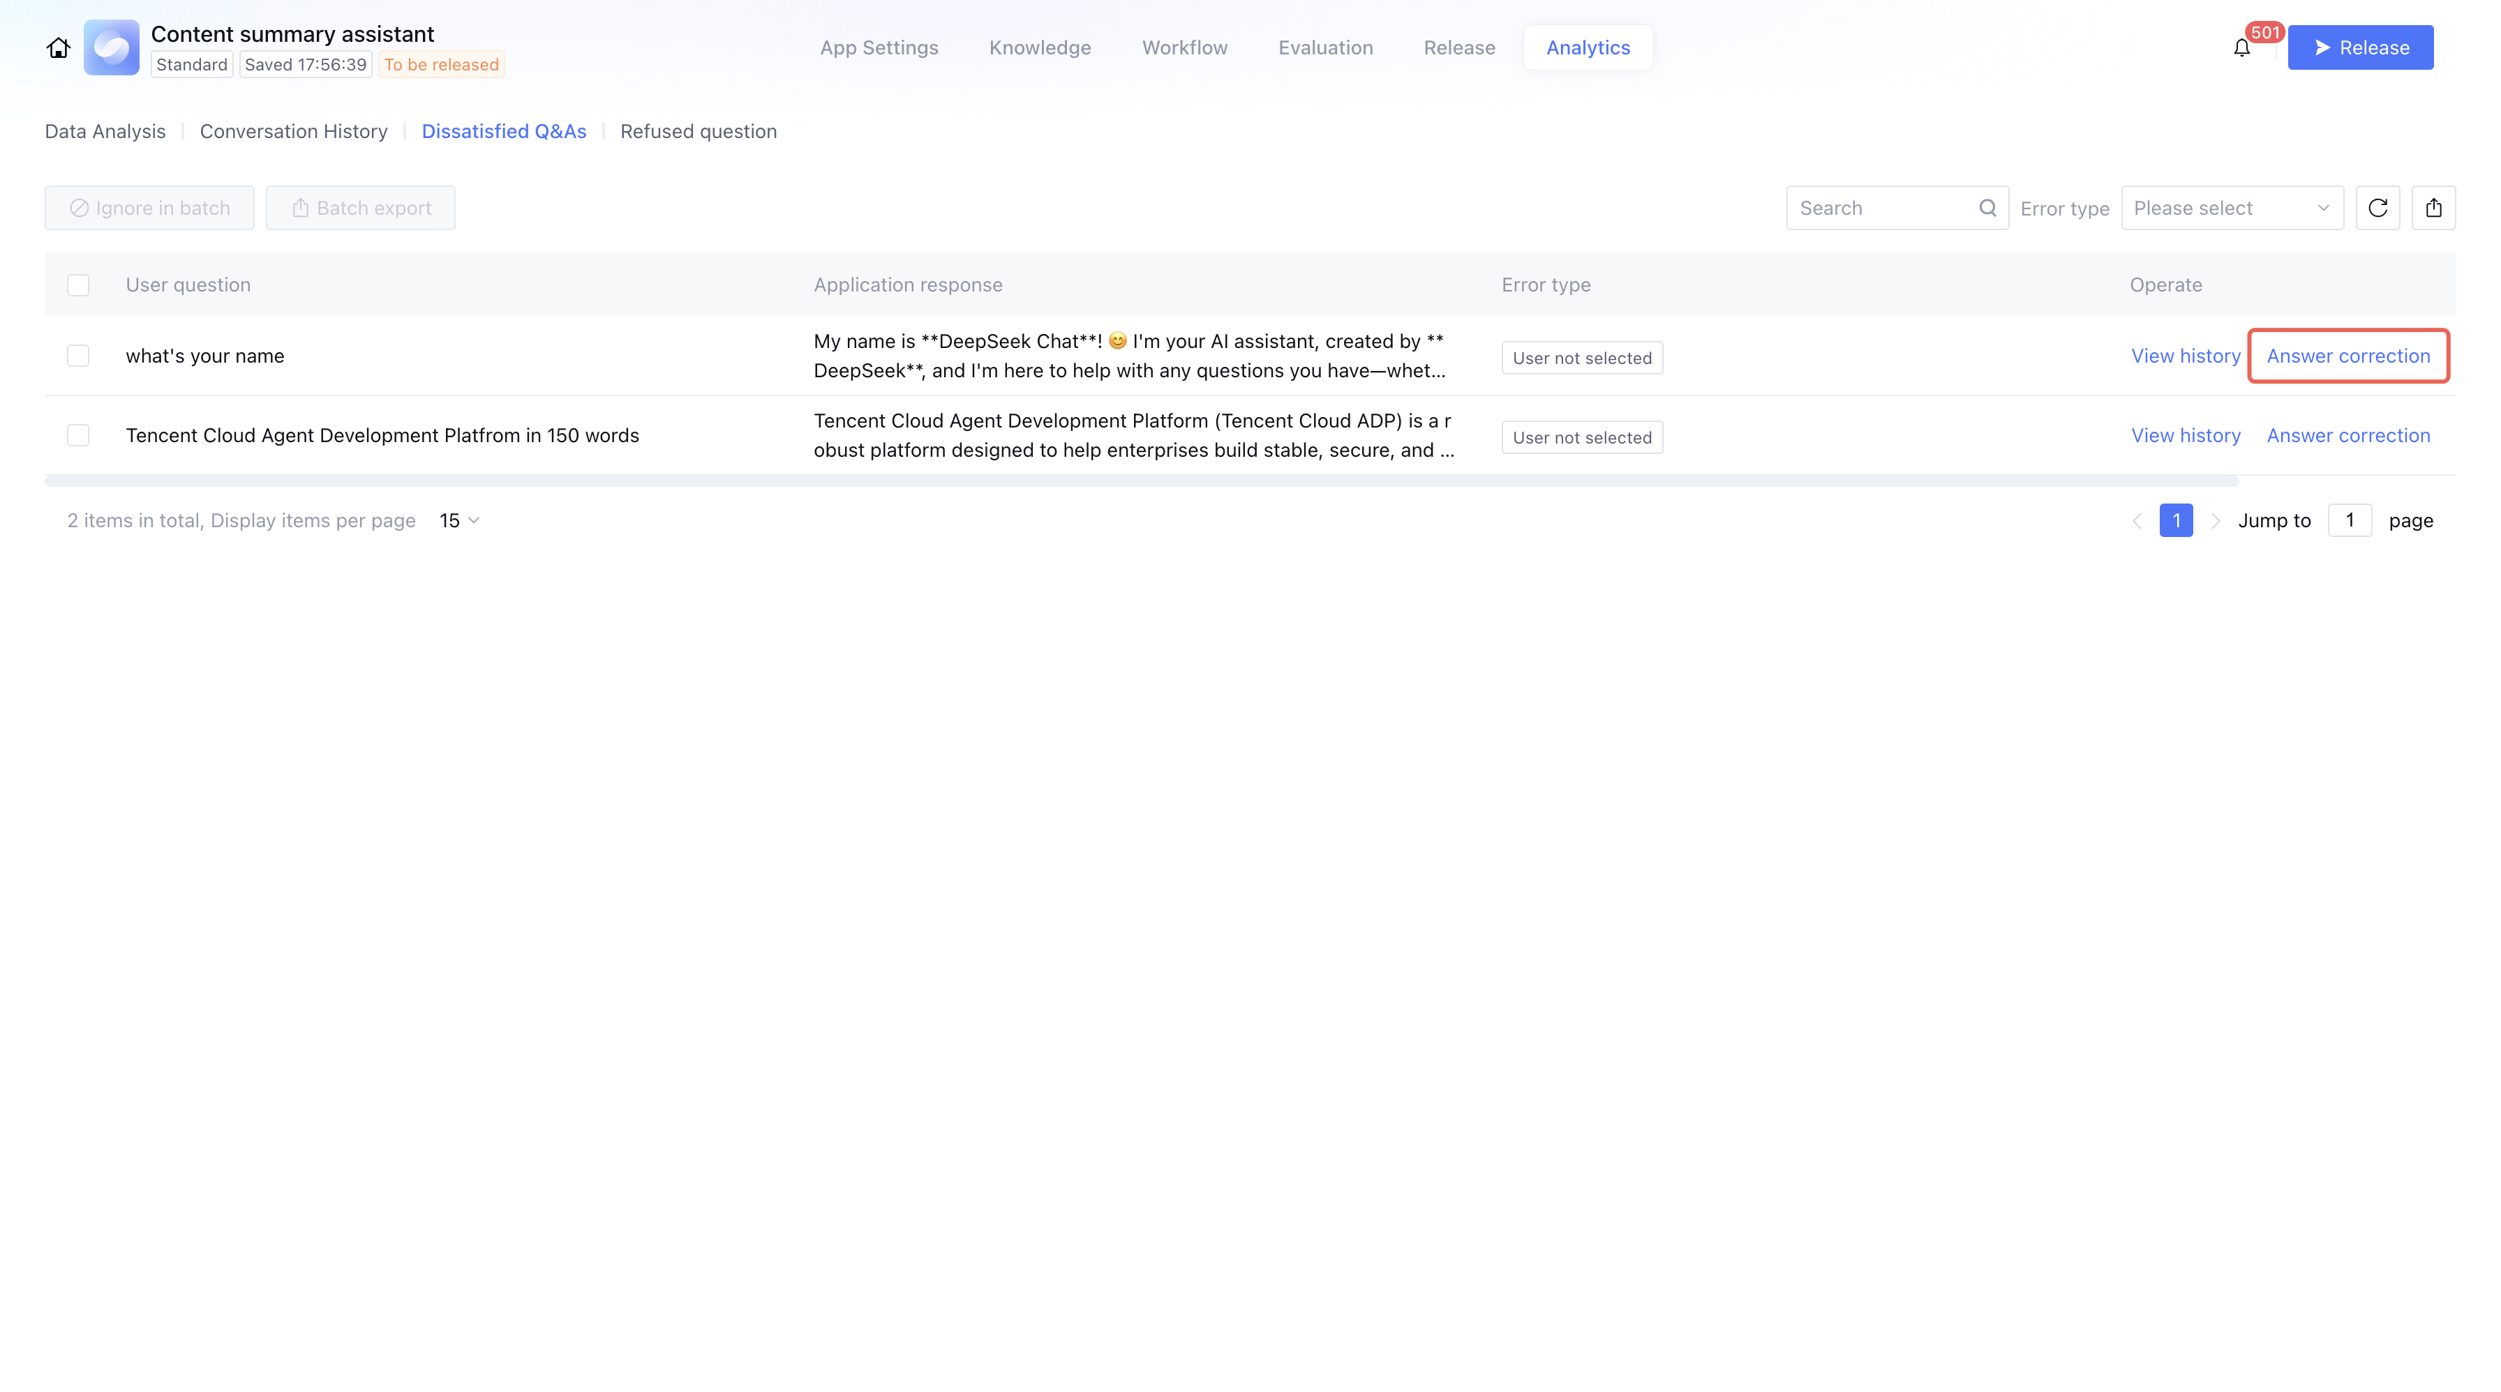Click Answer correction for Tencent Cloud row
The width and height of the screenshot is (2501, 1392).
[x=2347, y=436]
